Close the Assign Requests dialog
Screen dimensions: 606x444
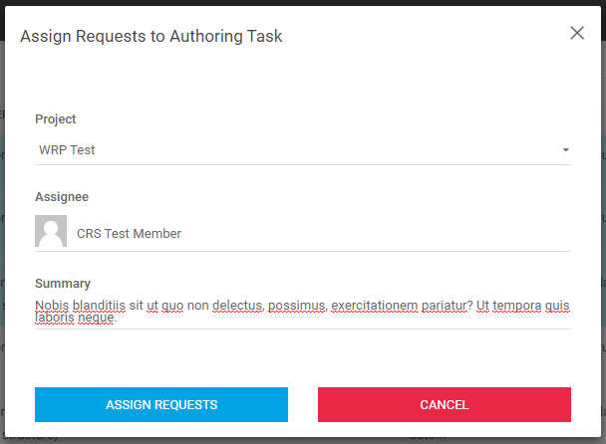(x=577, y=33)
